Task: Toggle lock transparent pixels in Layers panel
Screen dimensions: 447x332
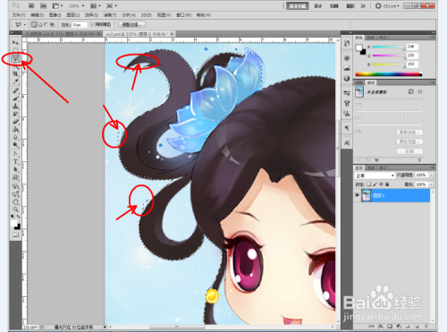Action: 369,184
